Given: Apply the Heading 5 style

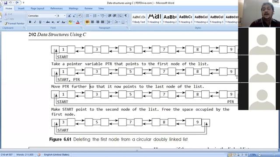Looking at the screenshot, I should (x=217, y=19).
